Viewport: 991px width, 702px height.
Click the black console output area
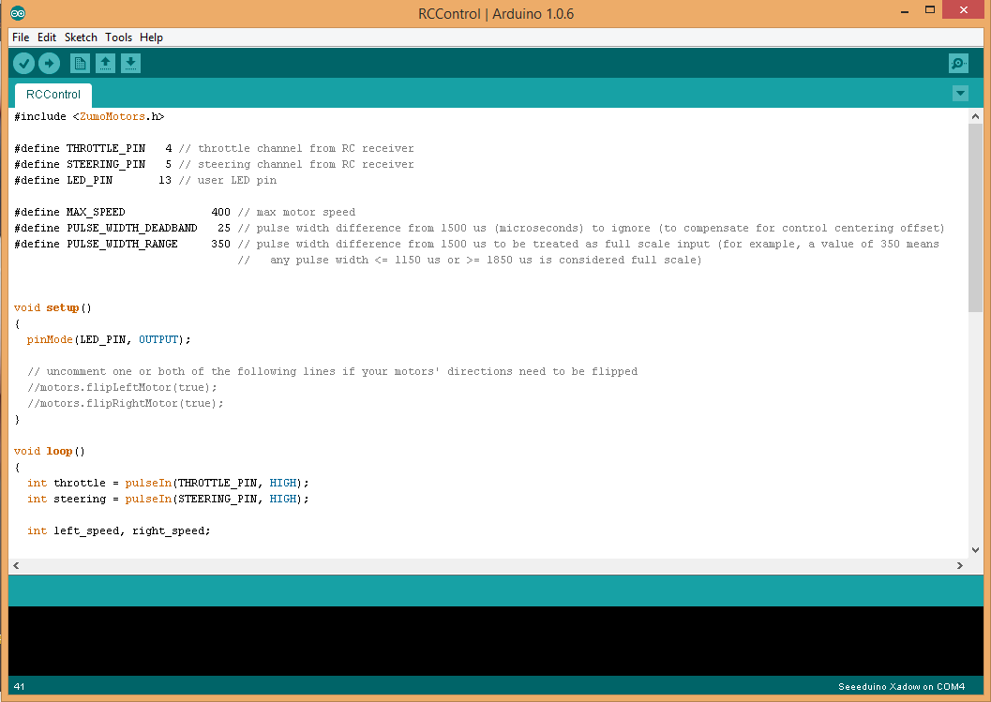(x=495, y=641)
